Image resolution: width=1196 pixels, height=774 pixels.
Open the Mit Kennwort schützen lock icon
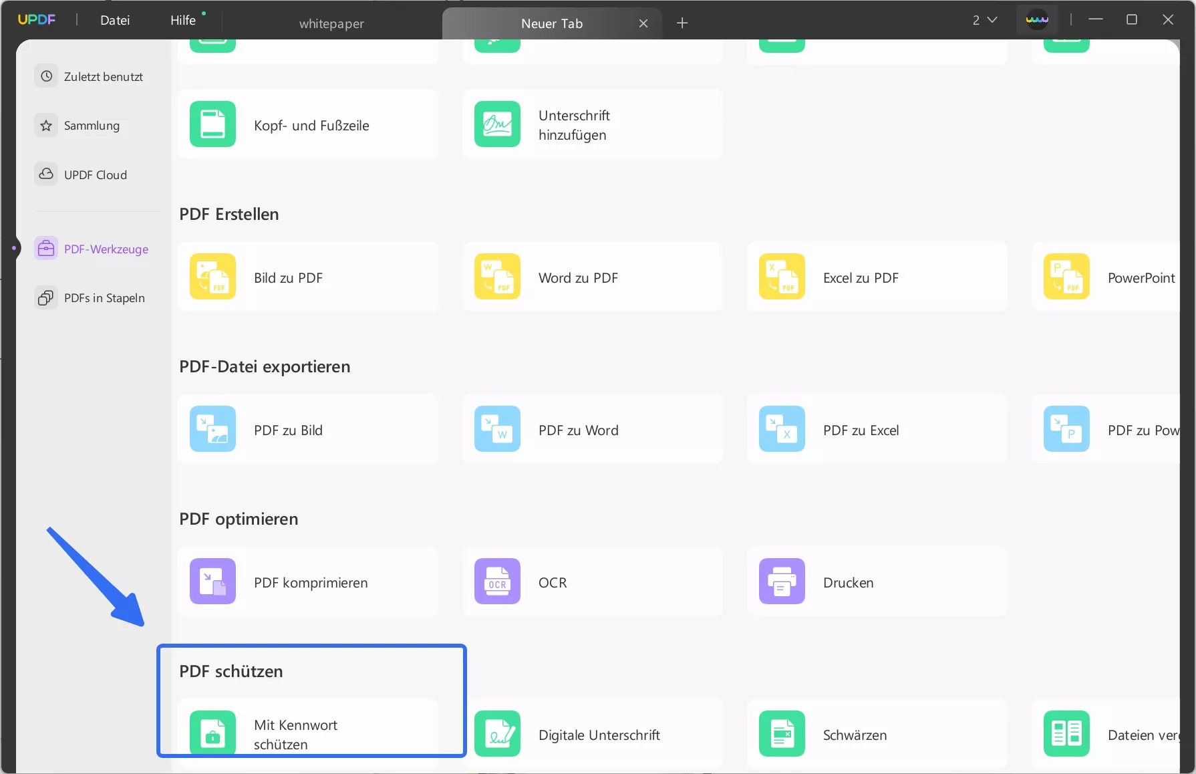tap(212, 734)
